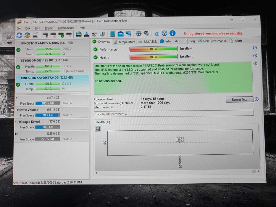Switch to the S.M.A.R.T. tab
The height and width of the screenshot is (207, 276).
[x=148, y=41]
